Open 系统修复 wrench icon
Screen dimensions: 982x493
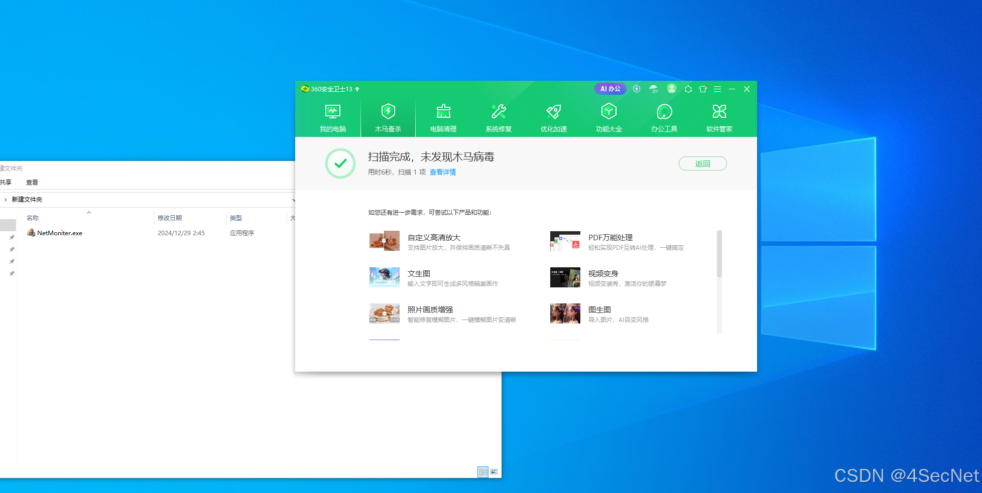point(499,111)
